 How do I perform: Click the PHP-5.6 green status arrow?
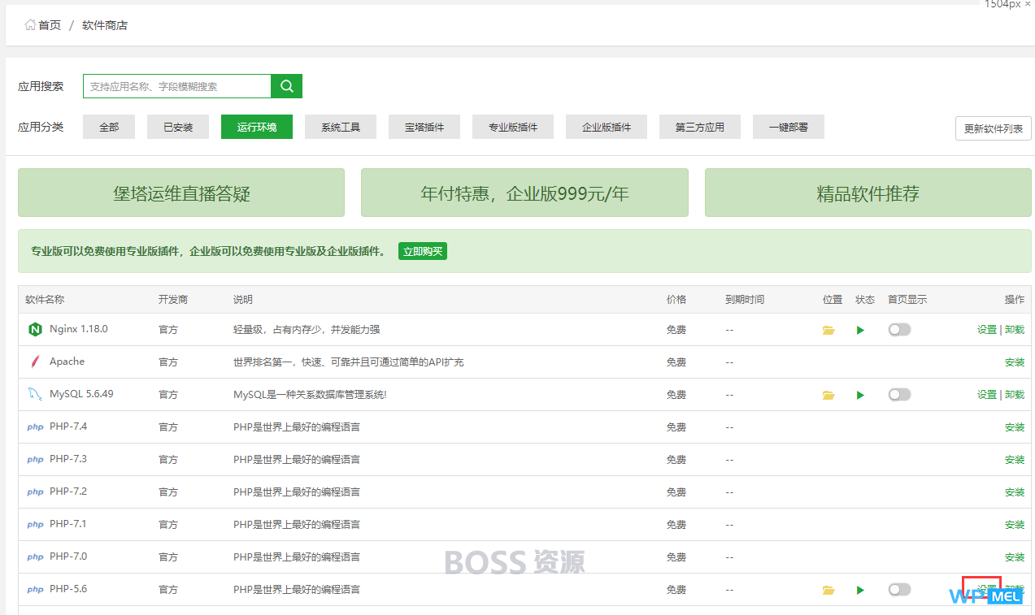(x=860, y=590)
